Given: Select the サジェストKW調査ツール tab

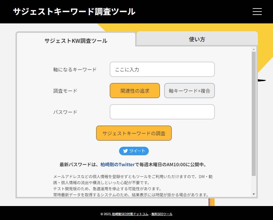Looking at the screenshot, I should tap(76, 40).
